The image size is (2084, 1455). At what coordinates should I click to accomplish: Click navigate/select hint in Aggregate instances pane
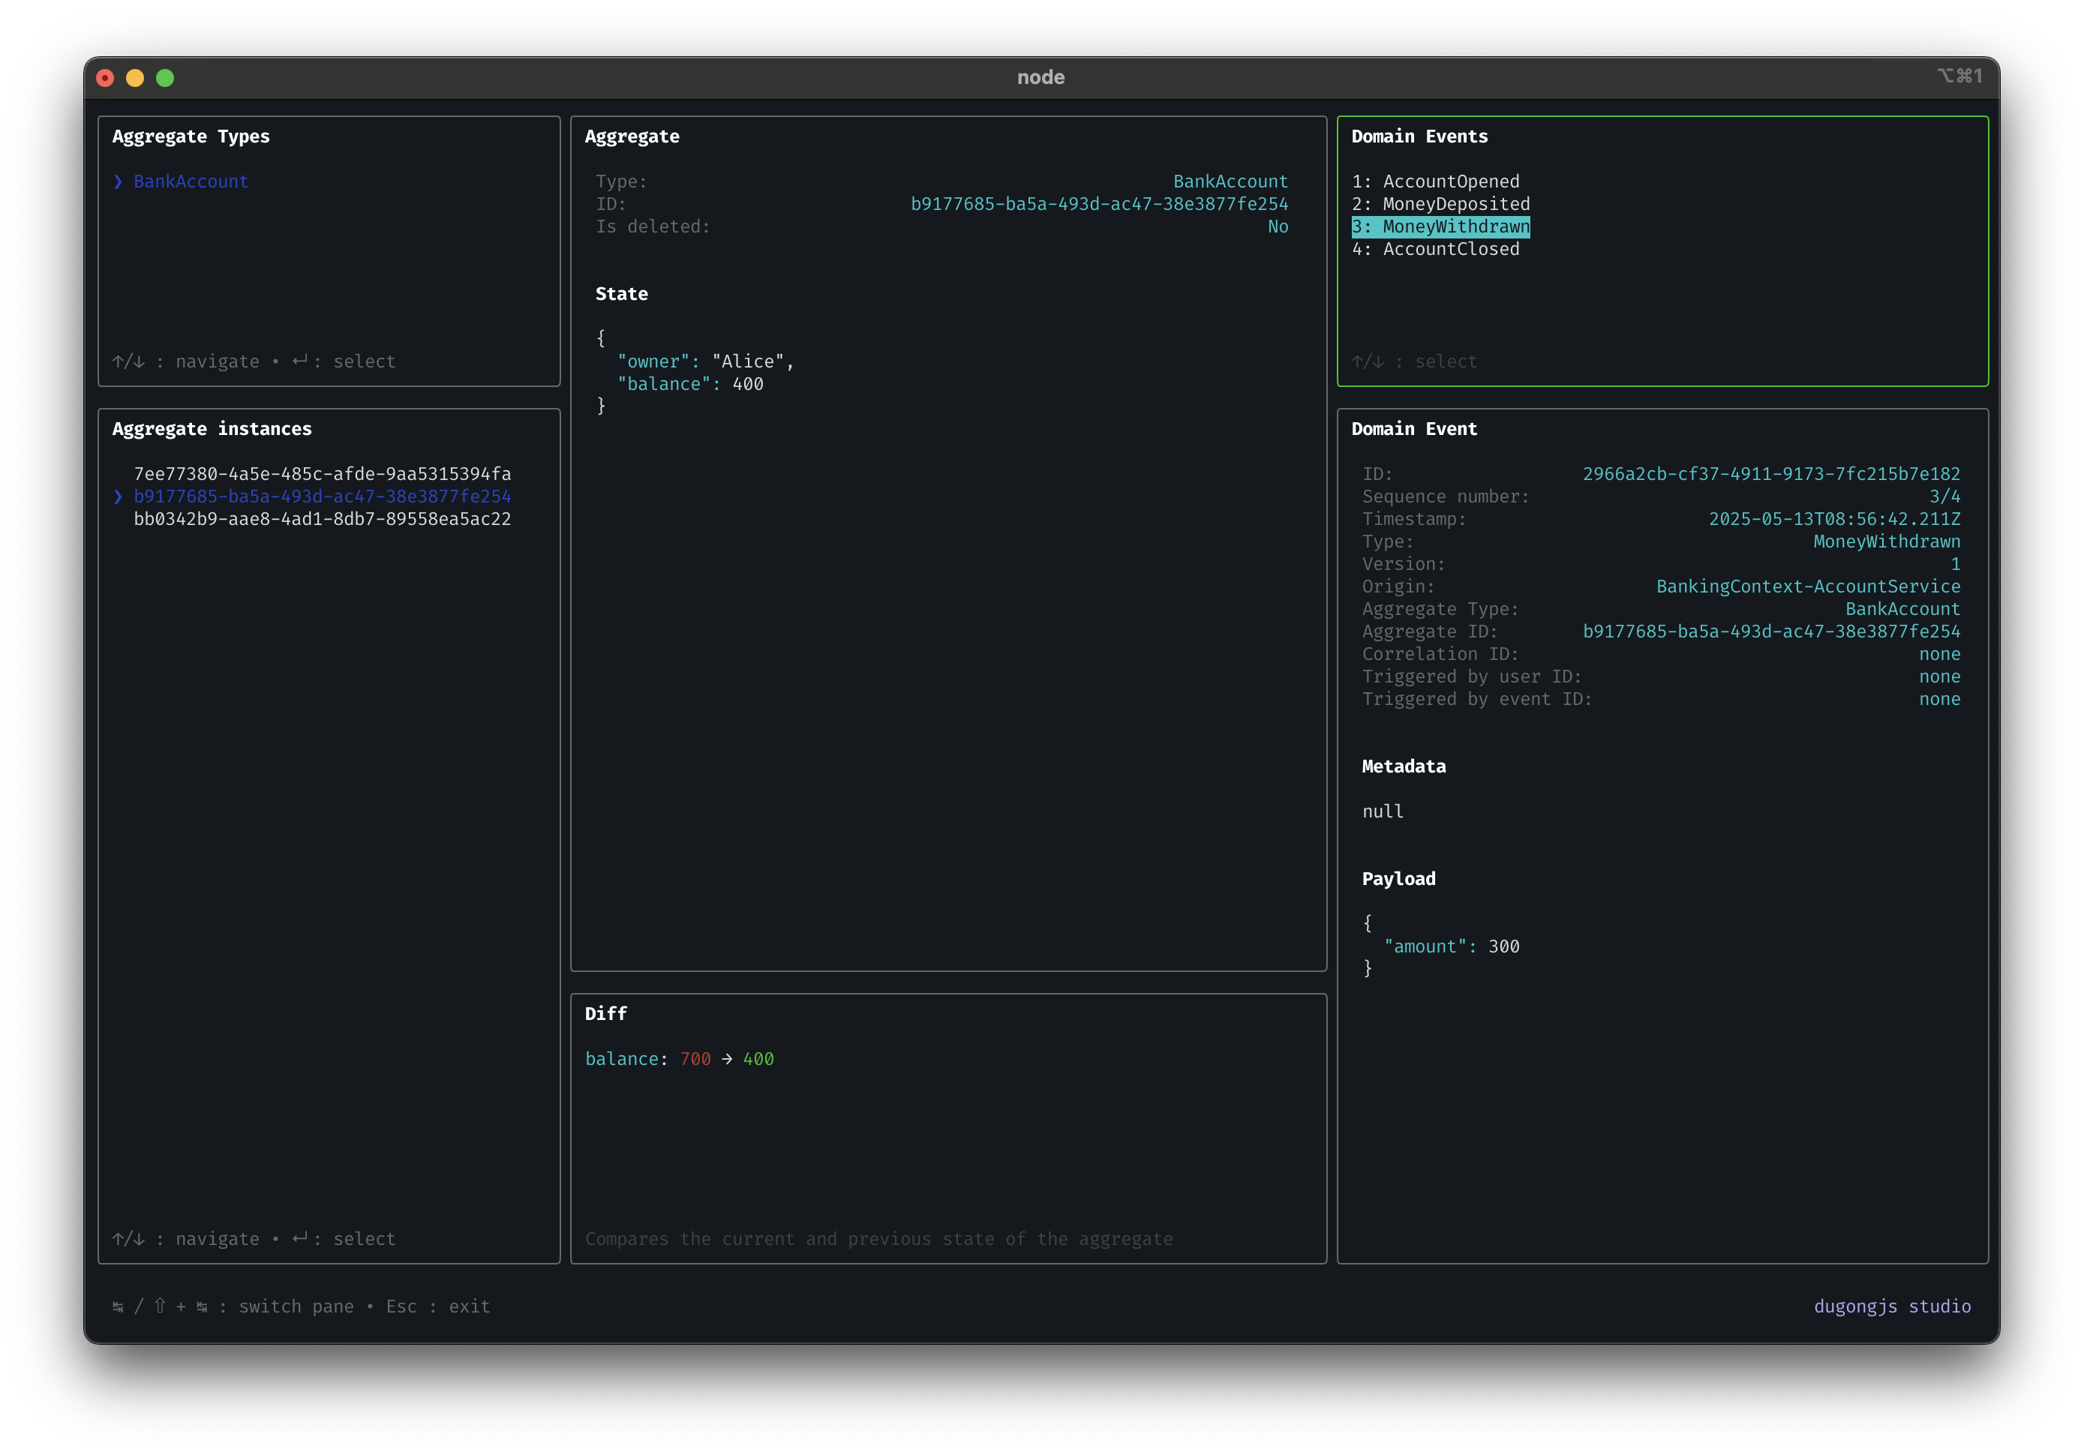click(x=254, y=1239)
